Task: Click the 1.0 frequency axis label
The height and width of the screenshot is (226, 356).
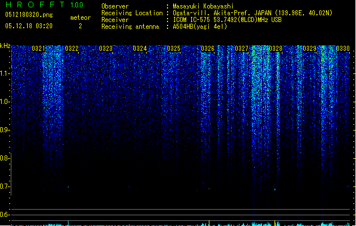Action: (x=5, y=102)
